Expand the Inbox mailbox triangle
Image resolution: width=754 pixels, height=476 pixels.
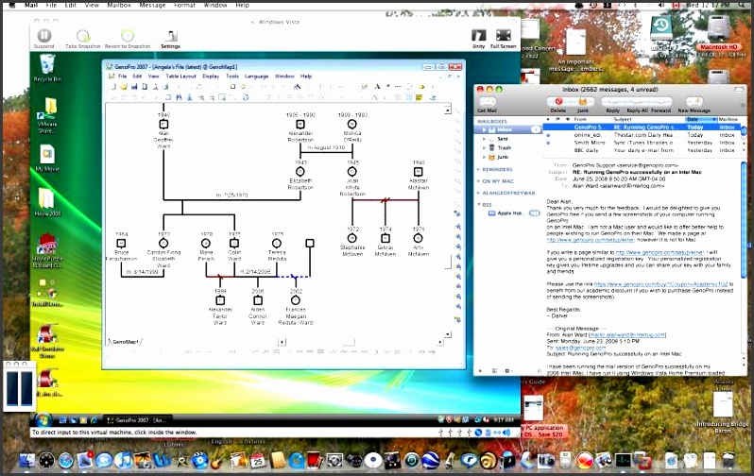pyautogui.click(x=484, y=129)
